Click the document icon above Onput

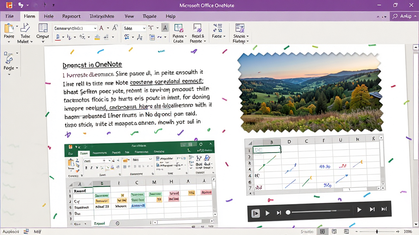pos(43,28)
